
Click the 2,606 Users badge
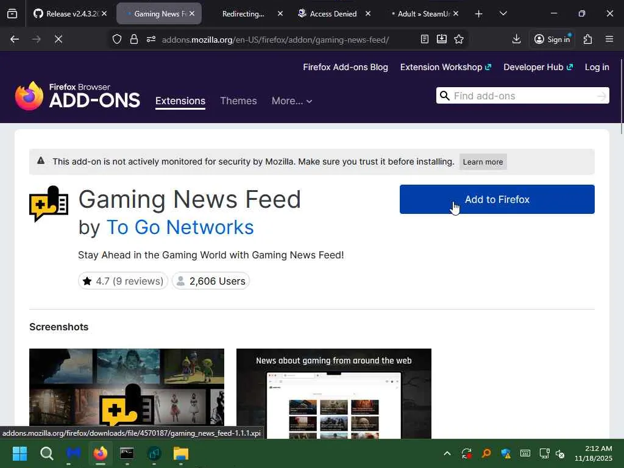210,281
